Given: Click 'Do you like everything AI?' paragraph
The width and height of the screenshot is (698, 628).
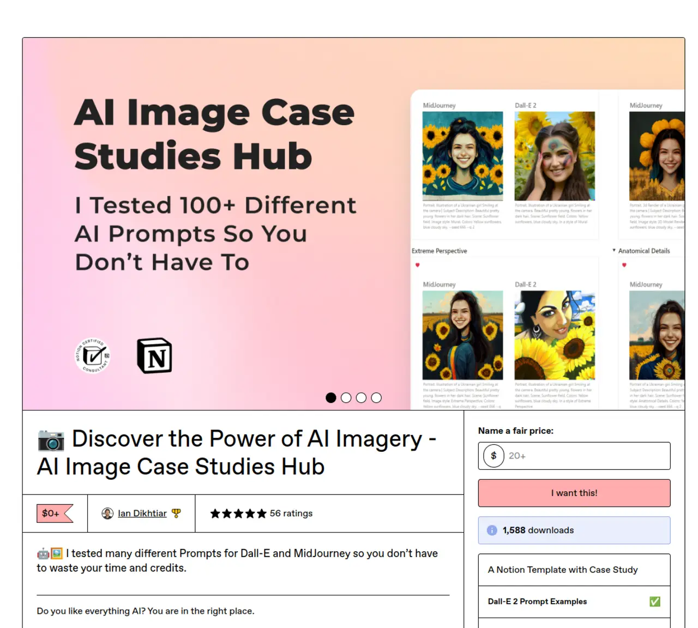Looking at the screenshot, I should [146, 611].
